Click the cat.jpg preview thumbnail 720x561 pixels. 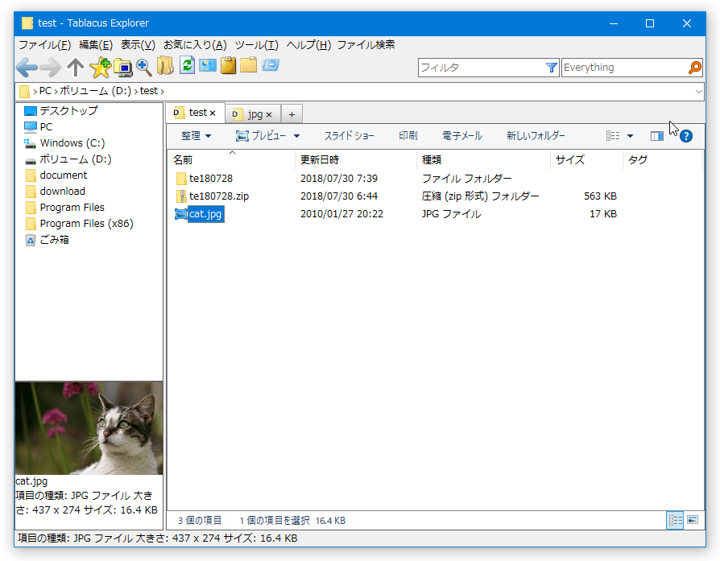pyautogui.click(x=88, y=427)
